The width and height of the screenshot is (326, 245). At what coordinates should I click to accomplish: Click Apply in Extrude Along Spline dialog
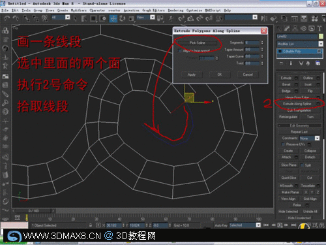click(192, 74)
